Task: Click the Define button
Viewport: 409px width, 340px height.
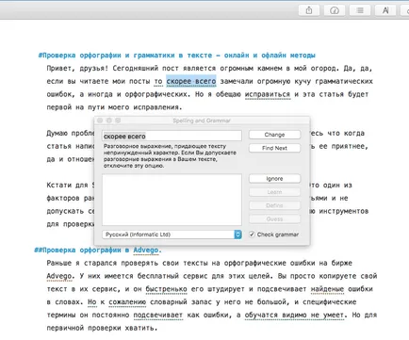Action: pos(274,205)
